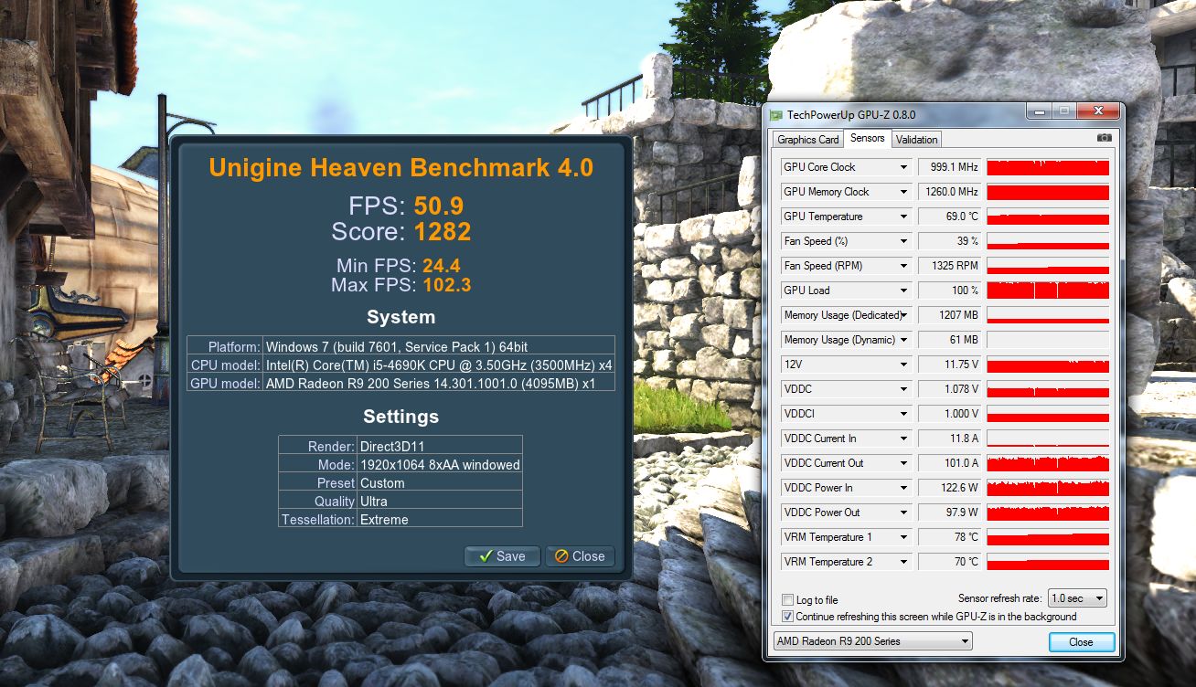Screen dimensions: 1196x687
Task: Click the Extreme tessellation value
Action: click(x=384, y=520)
